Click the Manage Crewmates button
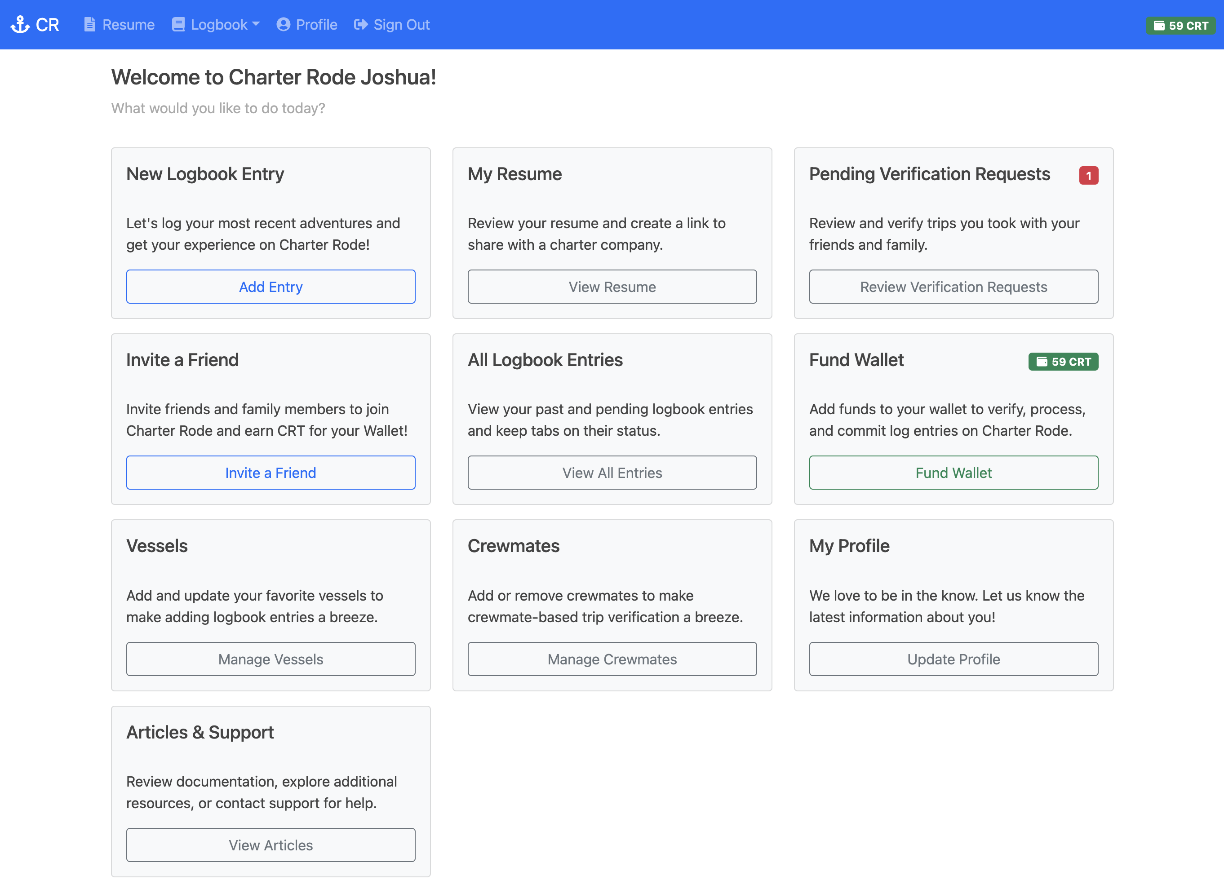This screenshot has width=1224, height=889. click(x=612, y=659)
